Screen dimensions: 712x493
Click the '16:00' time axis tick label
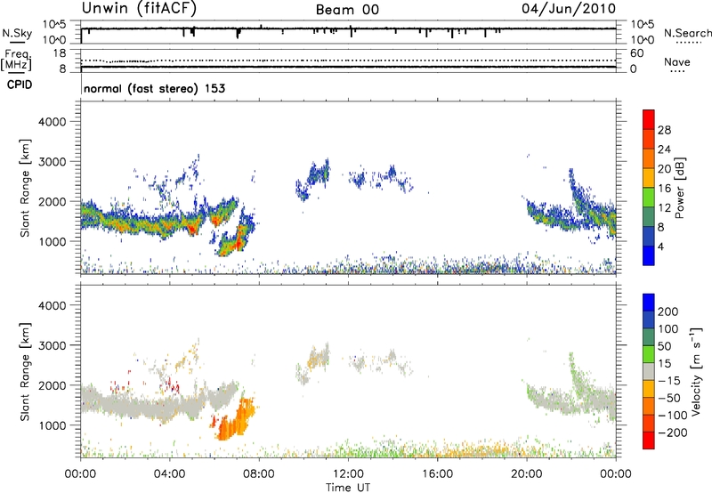click(437, 474)
